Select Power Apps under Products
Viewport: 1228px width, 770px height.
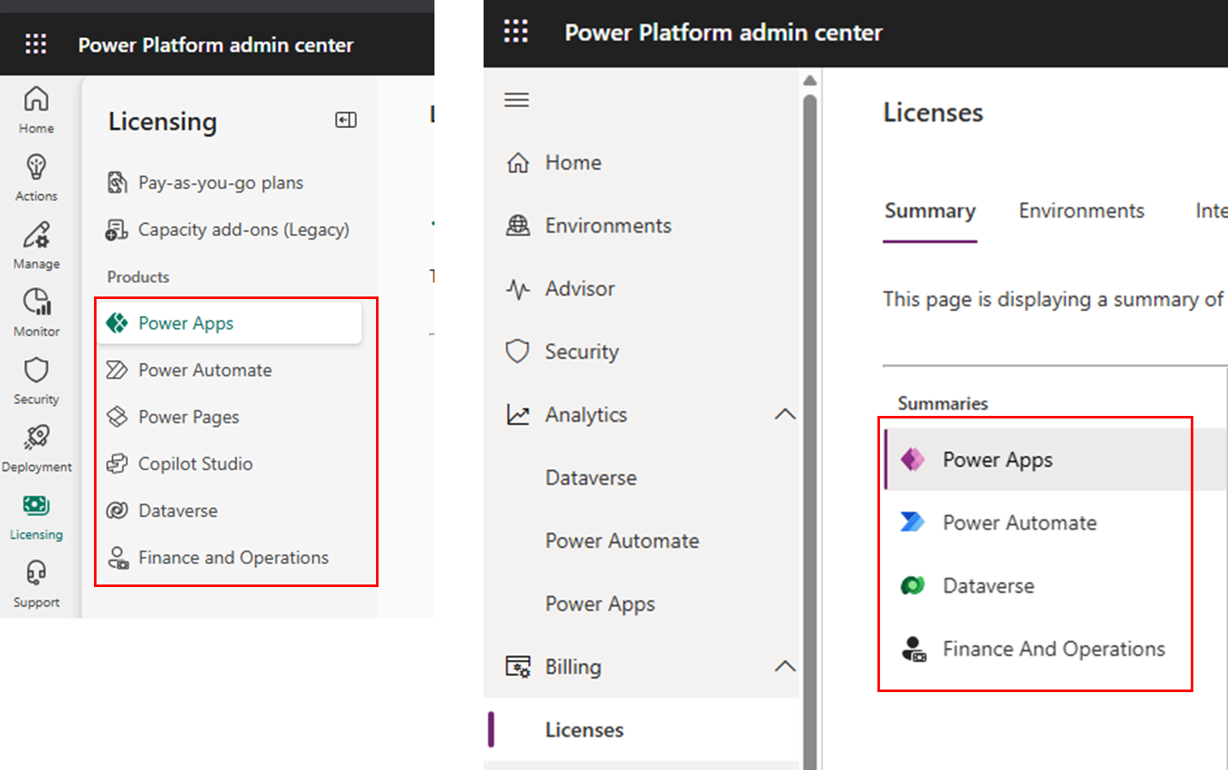229,323
